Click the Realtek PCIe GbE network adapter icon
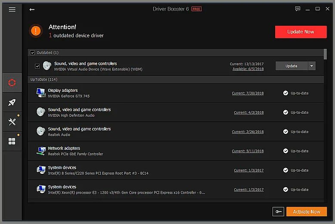This screenshot has height=224, width=335. click(41, 151)
